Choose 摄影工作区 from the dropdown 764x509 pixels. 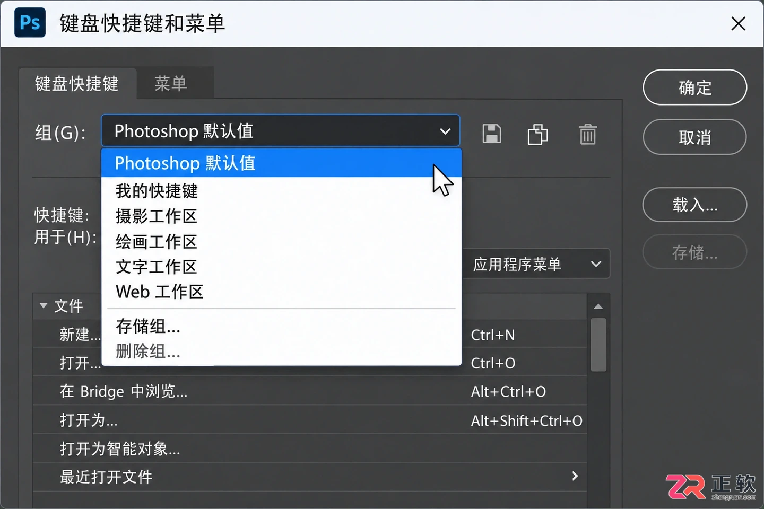point(281,216)
